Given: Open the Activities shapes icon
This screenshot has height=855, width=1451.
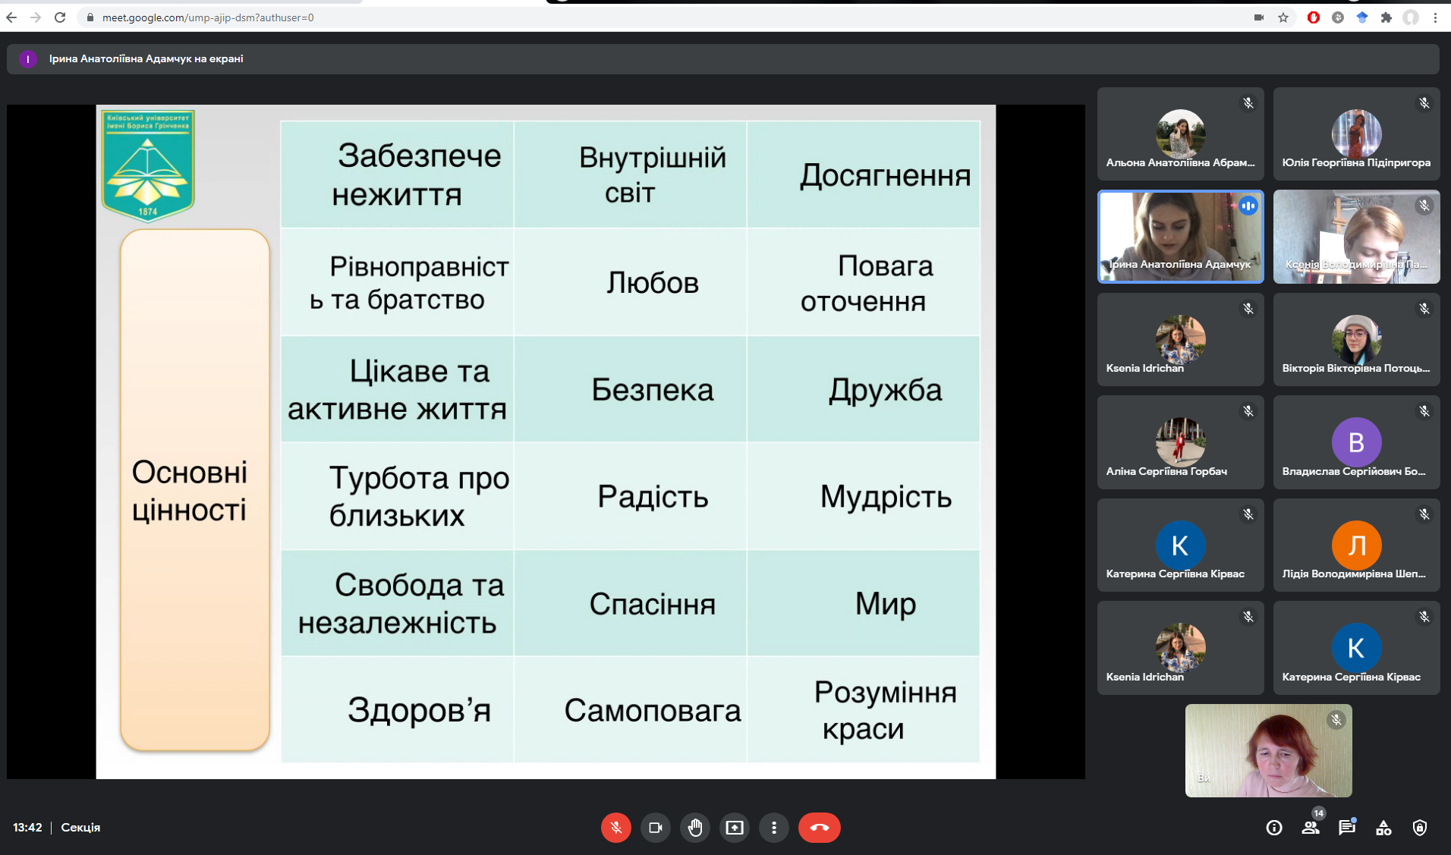Looking at the screenshot, I should 1383,828.
